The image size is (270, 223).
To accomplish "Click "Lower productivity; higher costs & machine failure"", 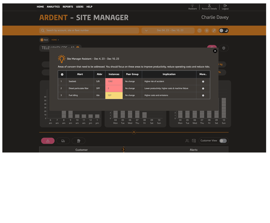I will [166, 88].
